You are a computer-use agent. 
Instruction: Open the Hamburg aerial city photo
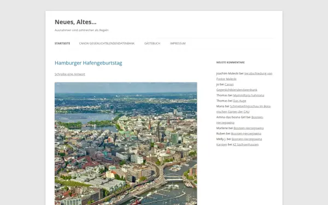point(126,143)
